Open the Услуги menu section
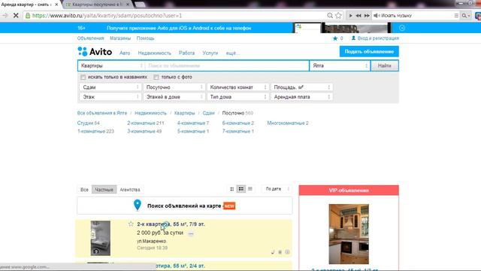This screenshot has height=271, width=481. coord(210,53)
